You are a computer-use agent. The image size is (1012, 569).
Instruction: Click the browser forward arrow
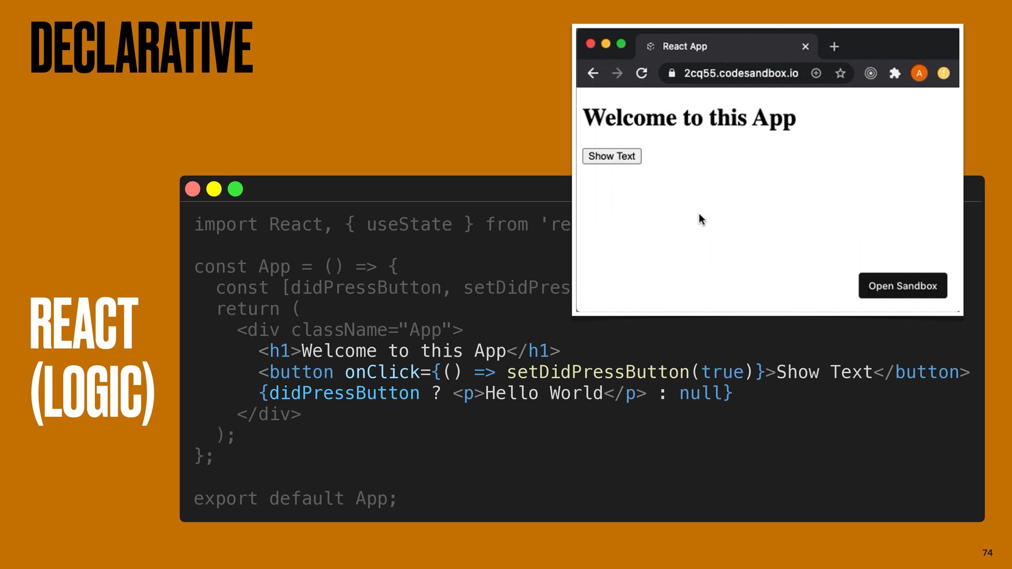click(x=617, y=73)
